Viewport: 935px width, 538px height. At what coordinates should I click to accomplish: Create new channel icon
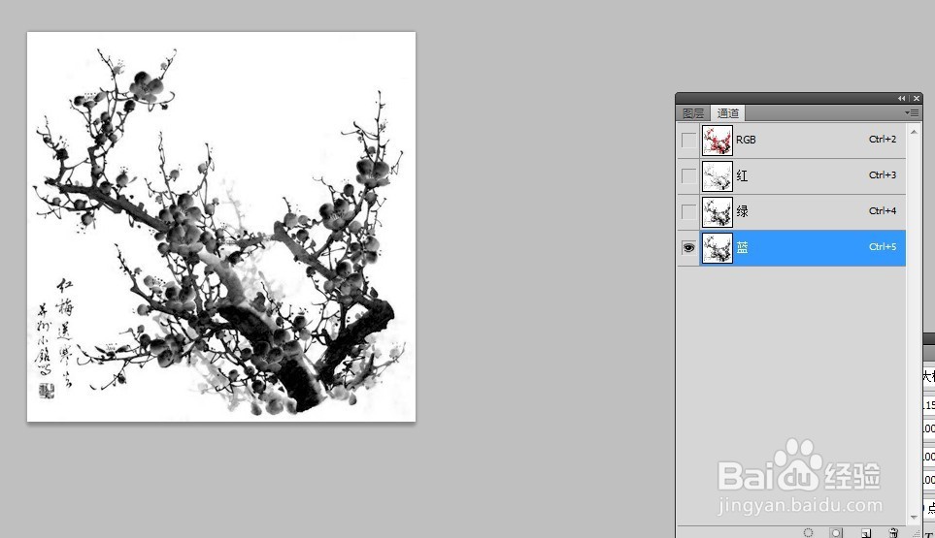[866, 532]
